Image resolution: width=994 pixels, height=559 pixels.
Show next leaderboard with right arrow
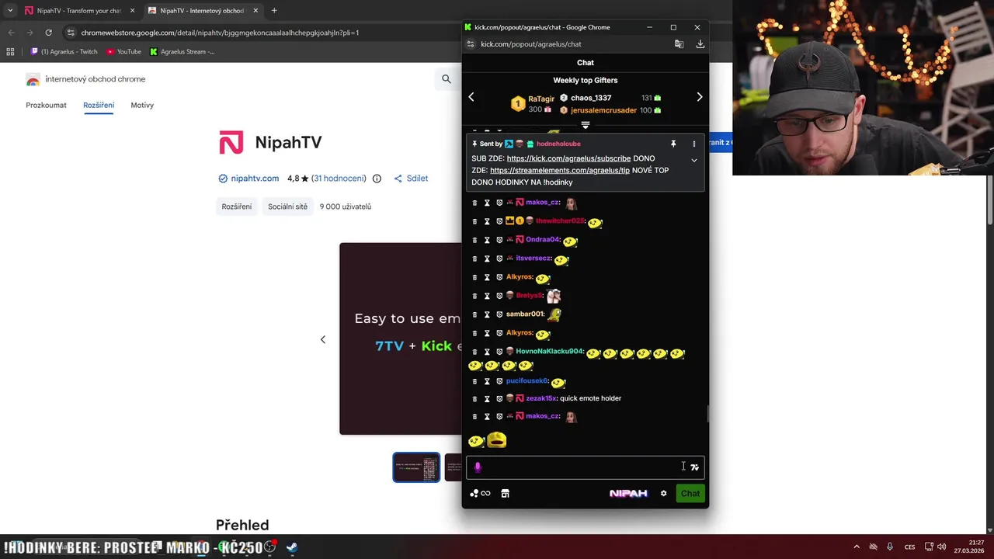click(x=700, y=97)
